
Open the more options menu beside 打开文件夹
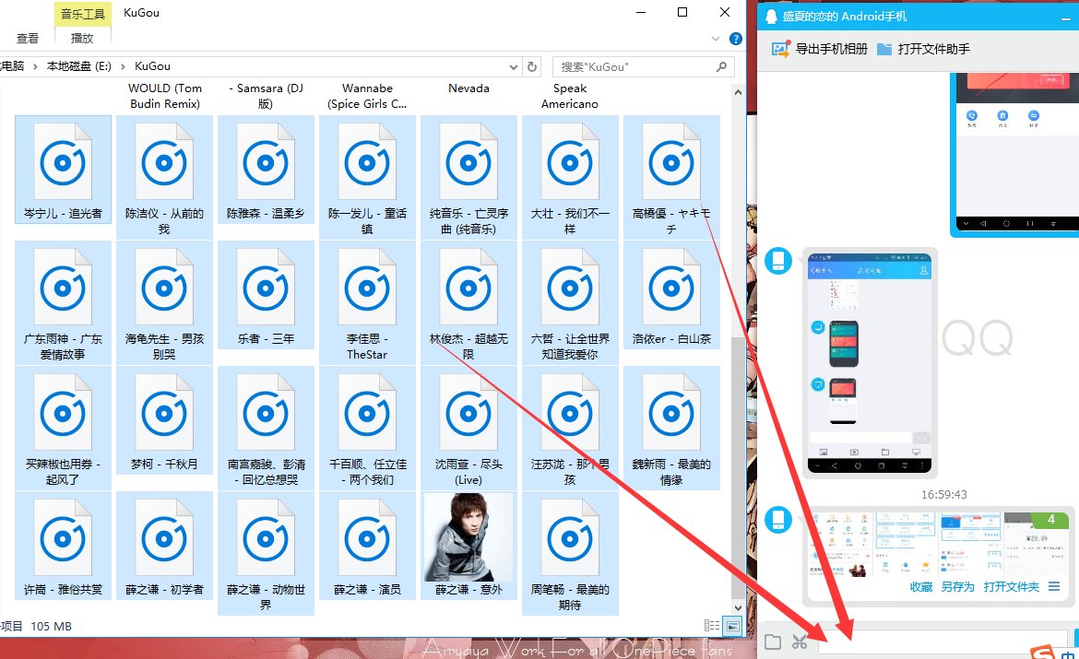click(x=1054, y=587)
